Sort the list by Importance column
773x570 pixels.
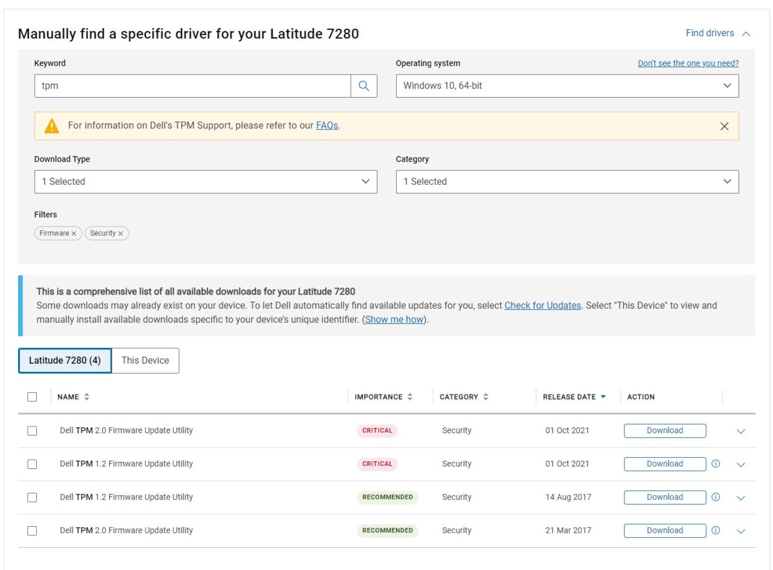[410, 397]
